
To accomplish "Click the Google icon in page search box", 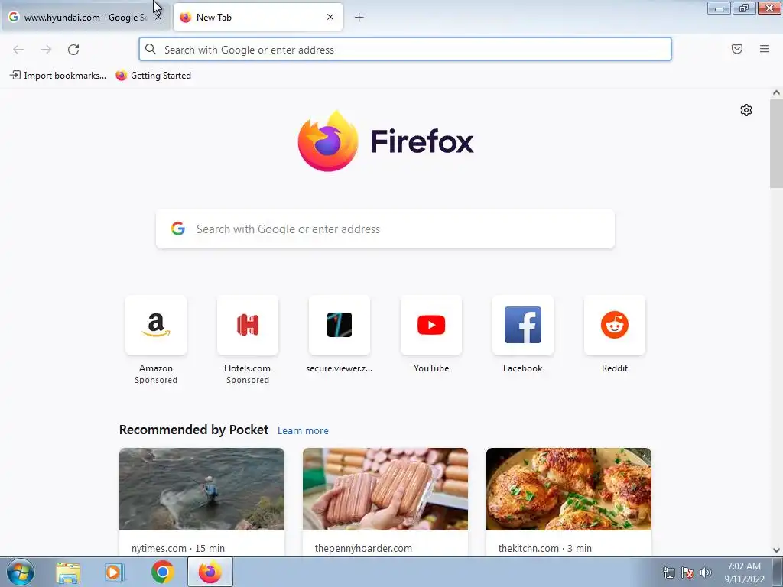I will pos(178,229).
